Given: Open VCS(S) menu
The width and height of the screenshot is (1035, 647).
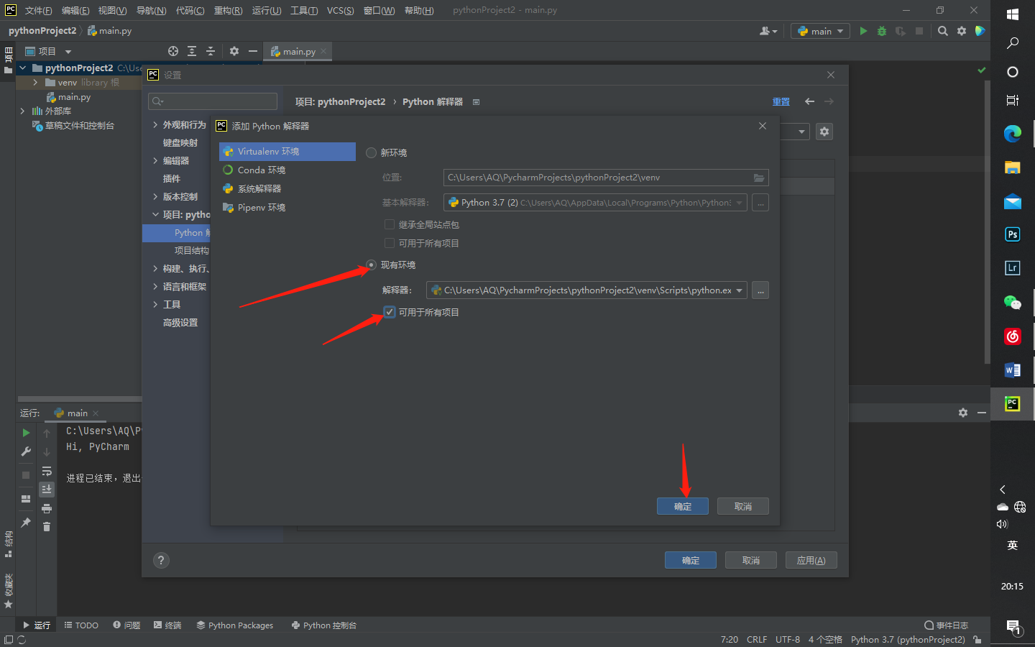Looking at the screenshot, I should (x=340, y=10).
